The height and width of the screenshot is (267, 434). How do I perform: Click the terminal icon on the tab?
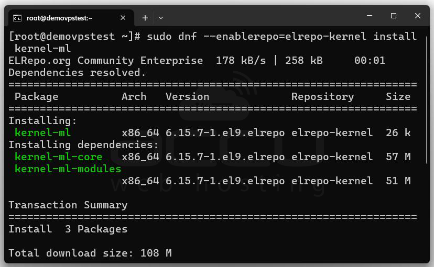coord(17,18)
